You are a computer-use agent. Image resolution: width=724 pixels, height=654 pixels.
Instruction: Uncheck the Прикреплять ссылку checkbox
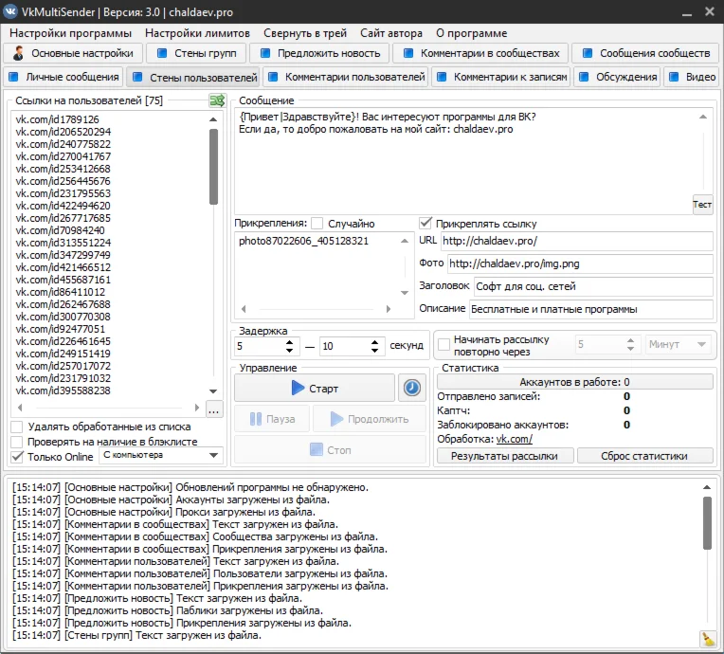426,224
